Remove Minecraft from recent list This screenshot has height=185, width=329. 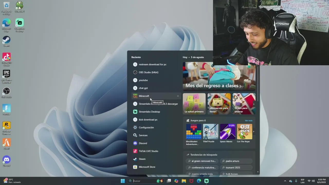coord(178,96)
